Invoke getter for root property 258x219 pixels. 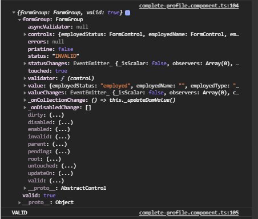tap(54, 159)
